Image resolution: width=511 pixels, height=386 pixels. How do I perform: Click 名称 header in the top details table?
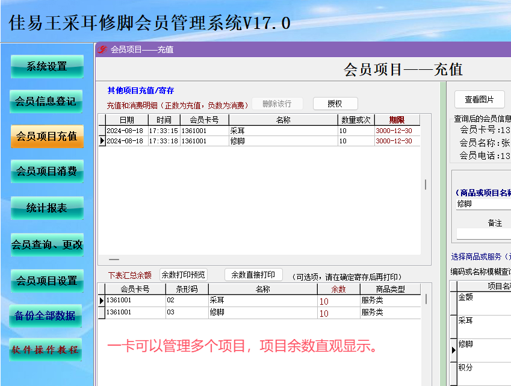pos(283,120)
